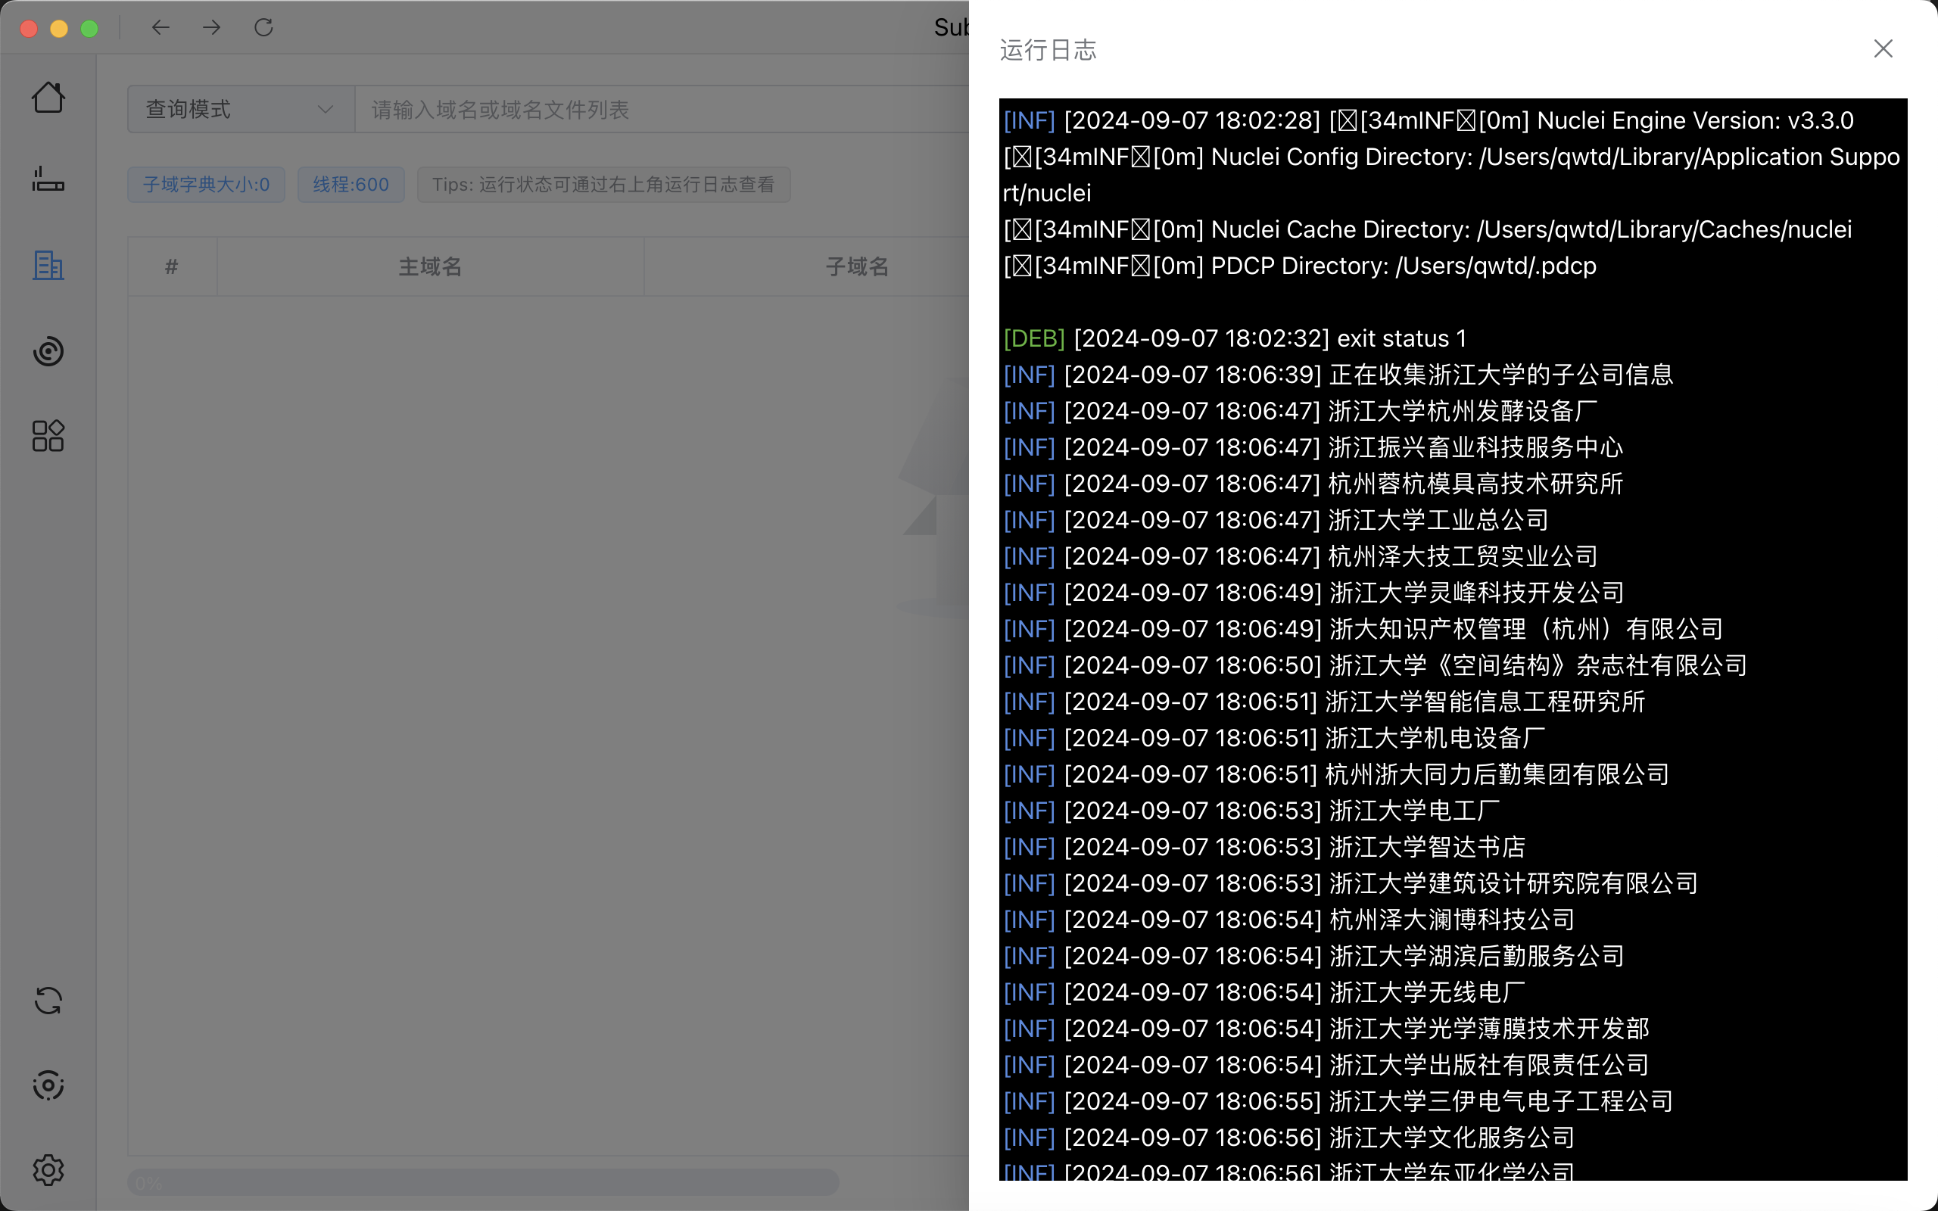Go forward with the right arrow
Screen dimensions: 1938x1211
(211, 28)
